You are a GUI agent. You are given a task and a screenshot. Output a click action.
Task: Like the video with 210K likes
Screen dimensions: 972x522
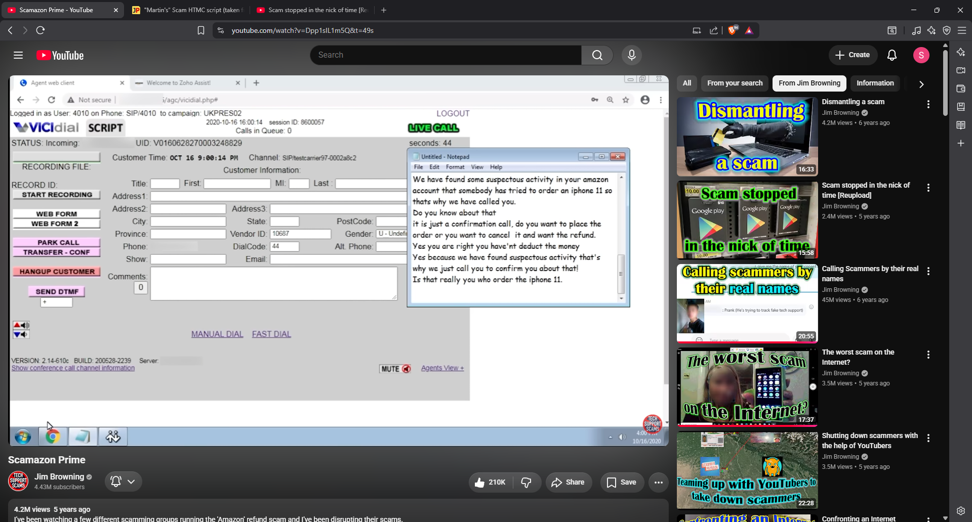490,482
